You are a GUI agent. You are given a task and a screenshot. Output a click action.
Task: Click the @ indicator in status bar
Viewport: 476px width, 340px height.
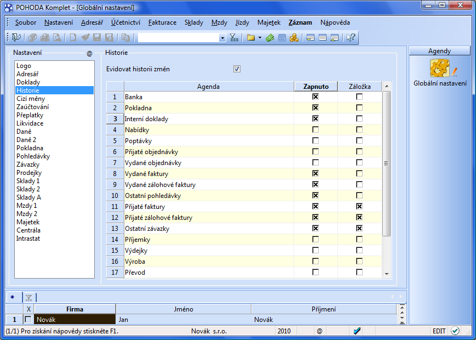319,331
